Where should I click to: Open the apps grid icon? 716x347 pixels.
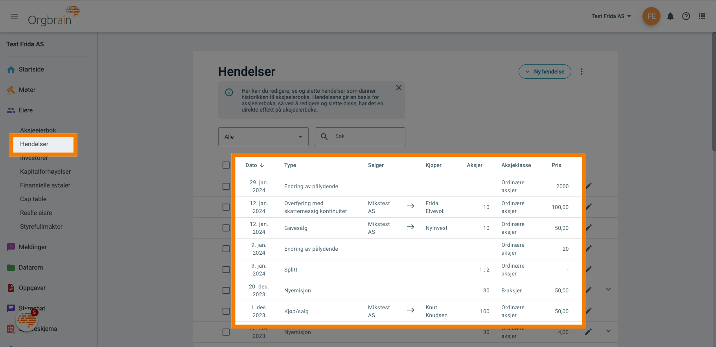click(x=702, y=16)
